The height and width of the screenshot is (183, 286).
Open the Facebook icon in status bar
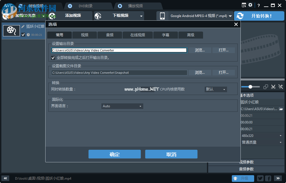pyautogui.click(x=268, y=178)
